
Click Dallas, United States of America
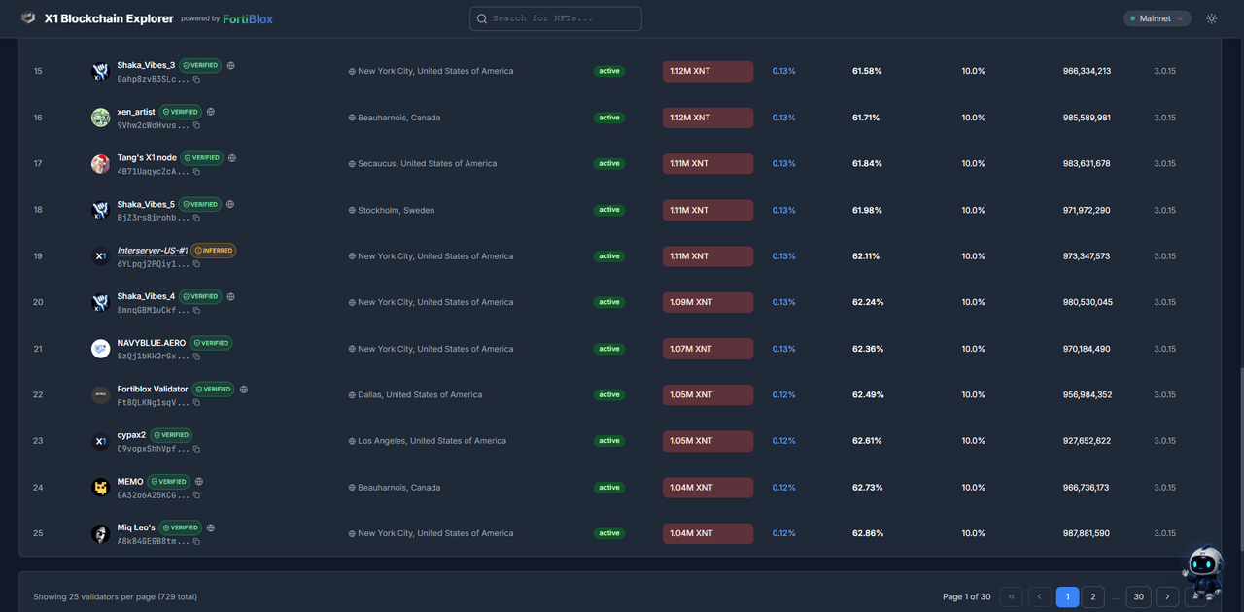420,395
